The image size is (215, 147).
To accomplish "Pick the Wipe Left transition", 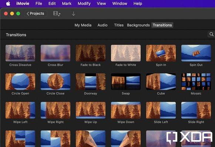I will point(20,110).
